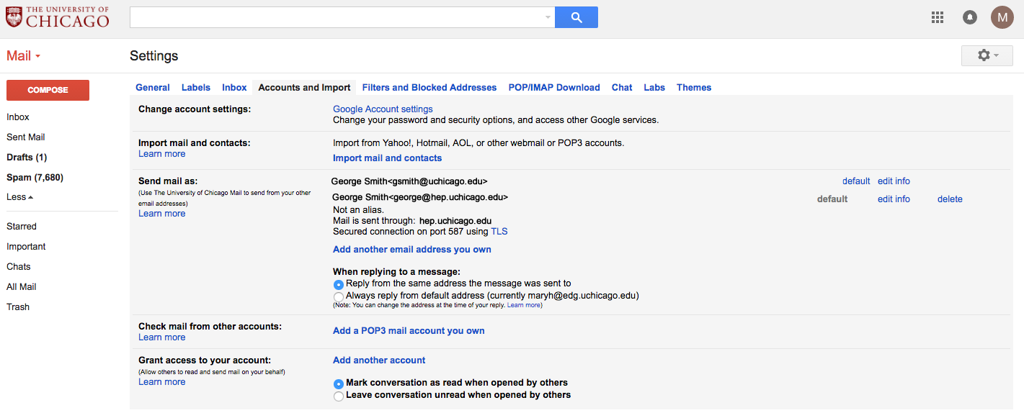Image resolution: width=1024 pixels, height=413 pixels.
Task: Open the notifications bell icon
Action: [x=970, y=17]
